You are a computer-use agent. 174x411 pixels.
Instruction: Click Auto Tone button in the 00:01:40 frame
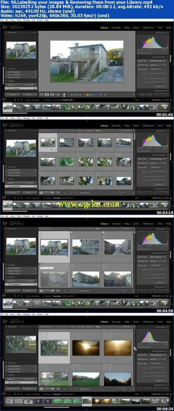click(156, 69)
